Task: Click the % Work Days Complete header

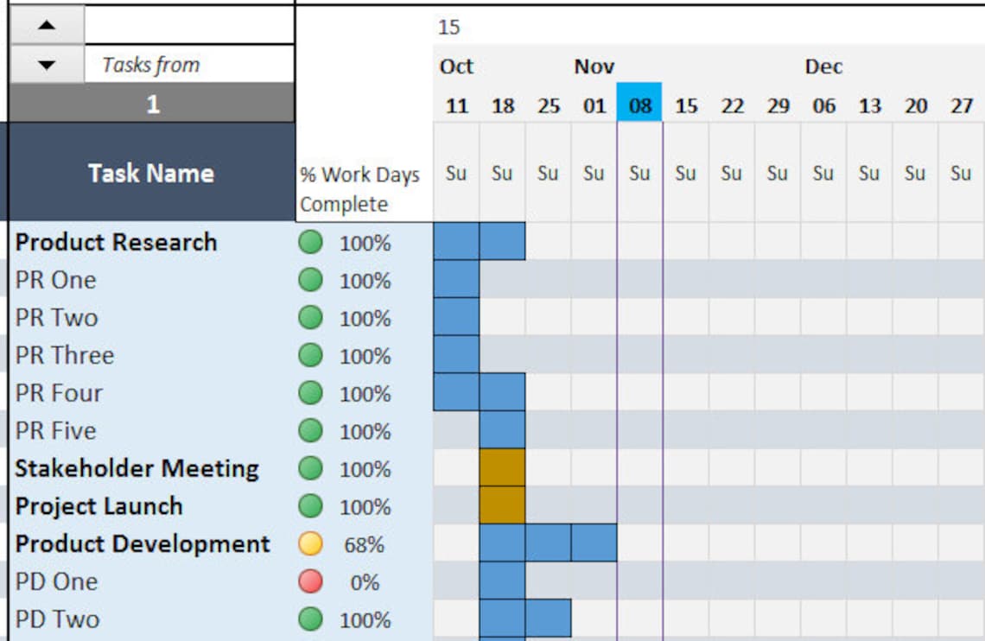Action: pos(359,189)
